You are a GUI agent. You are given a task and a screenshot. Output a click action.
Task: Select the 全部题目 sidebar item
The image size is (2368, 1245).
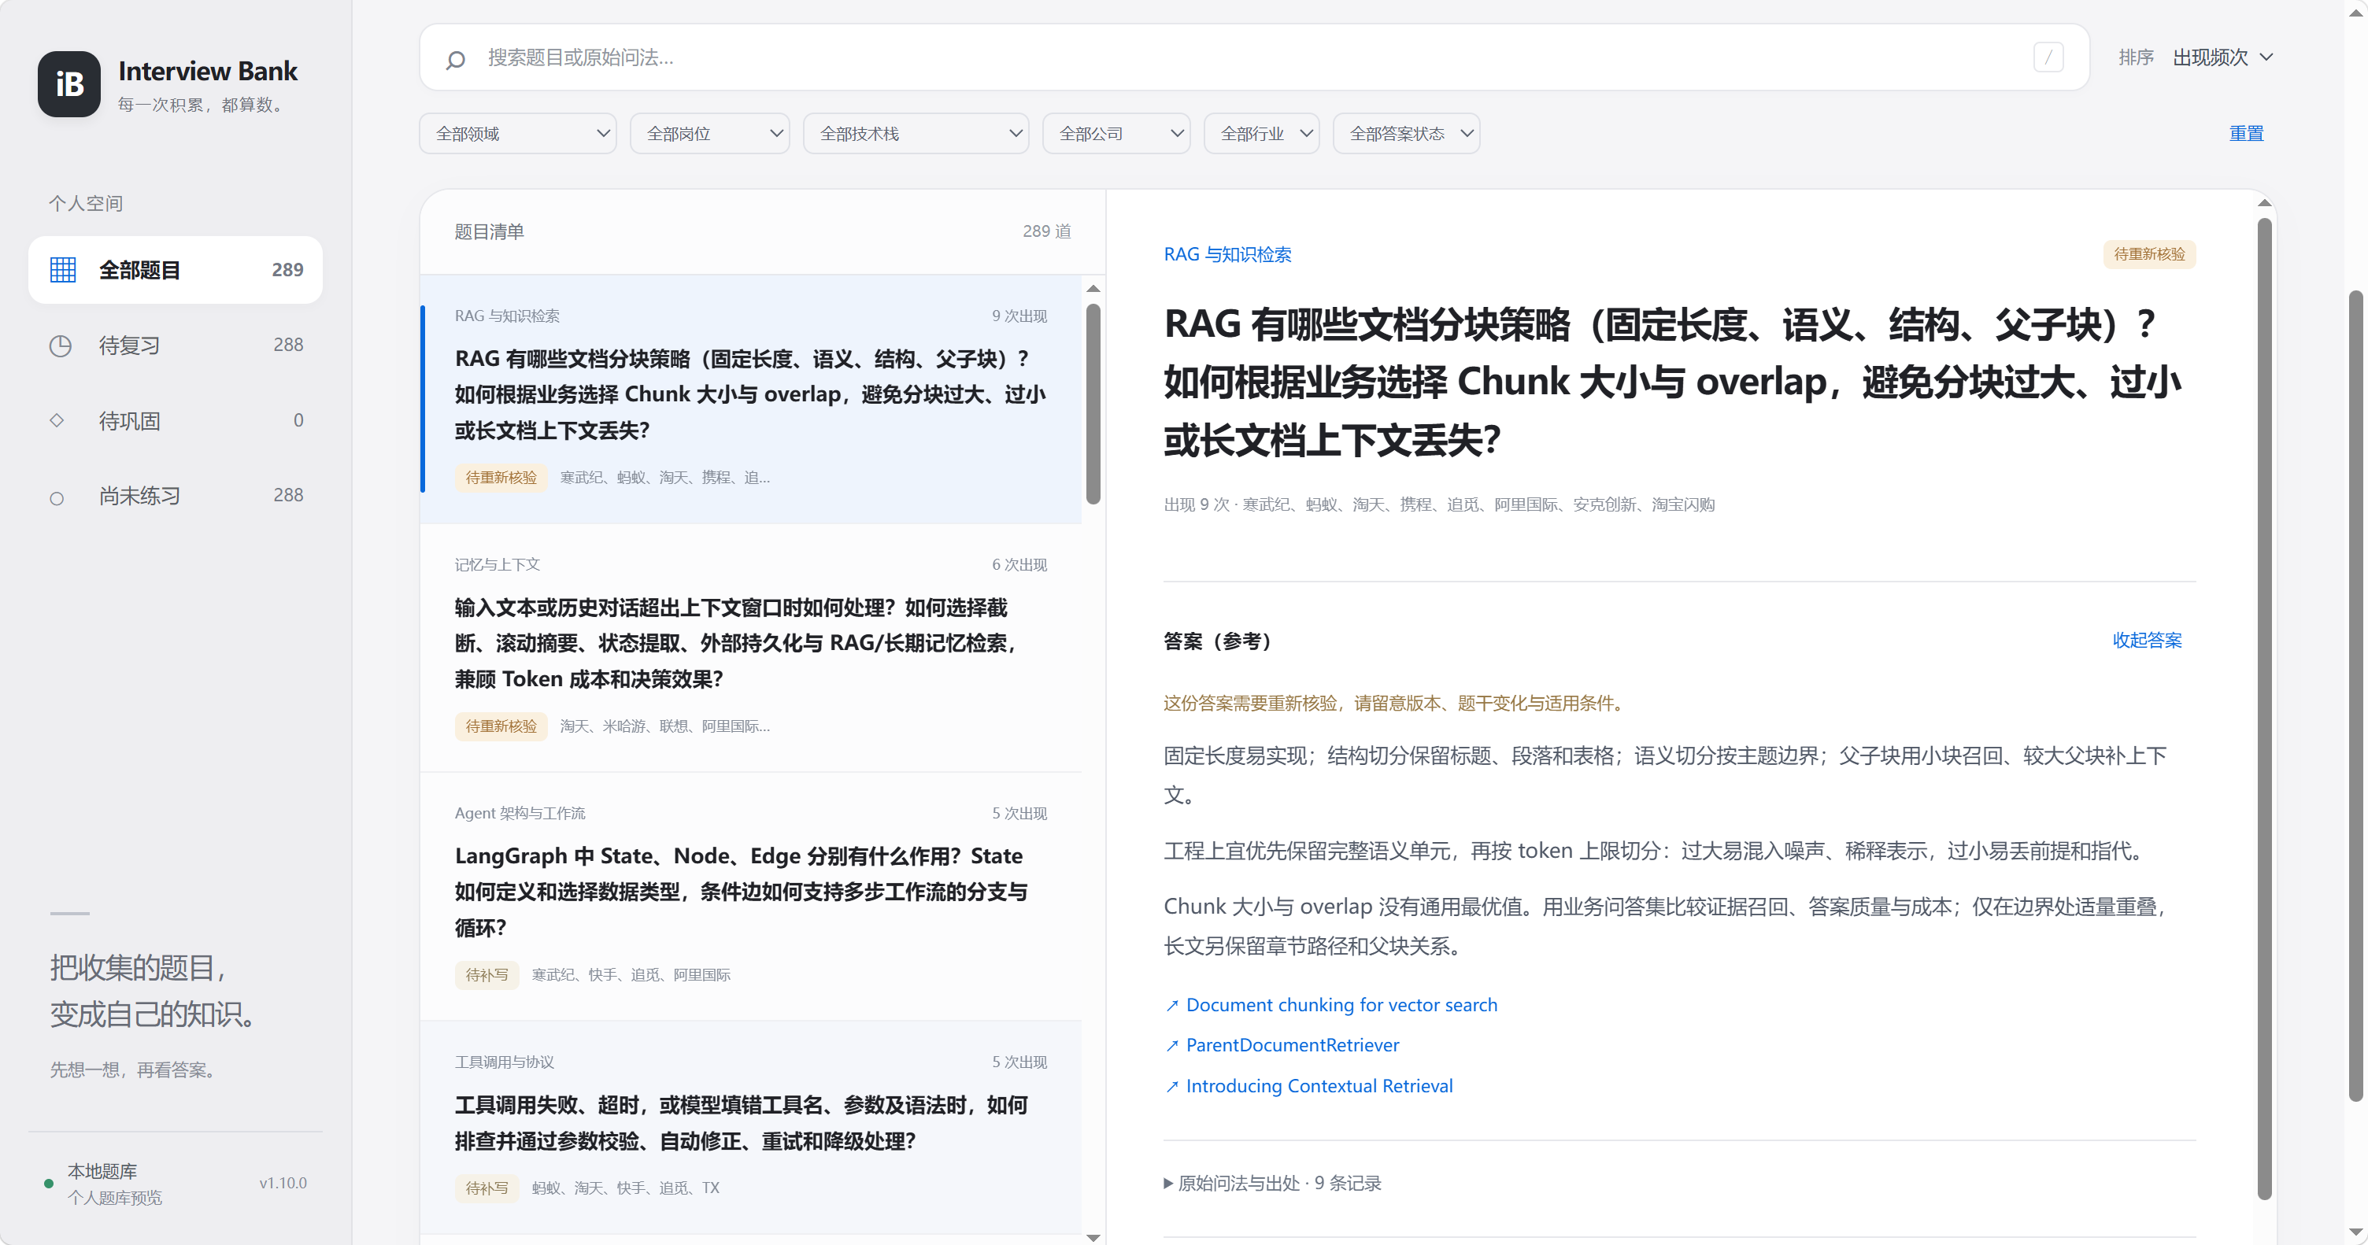tap(176, 269)
